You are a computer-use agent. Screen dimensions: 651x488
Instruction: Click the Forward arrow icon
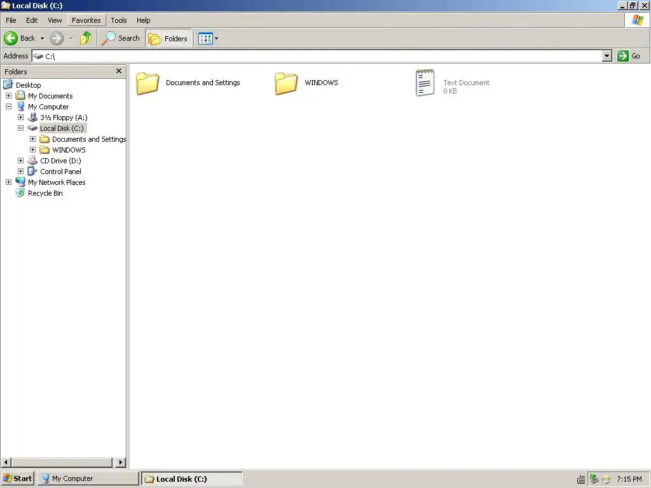(x=57, y=38)
